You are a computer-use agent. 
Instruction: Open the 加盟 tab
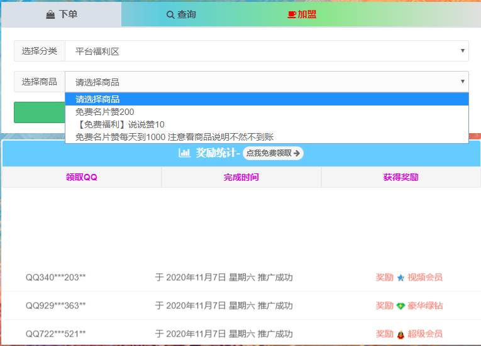click(302, 14)
